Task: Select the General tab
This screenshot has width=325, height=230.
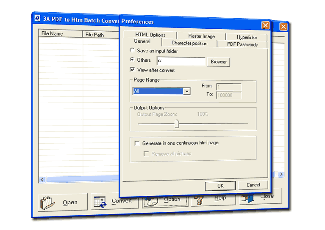Action: tap(142, 41)
